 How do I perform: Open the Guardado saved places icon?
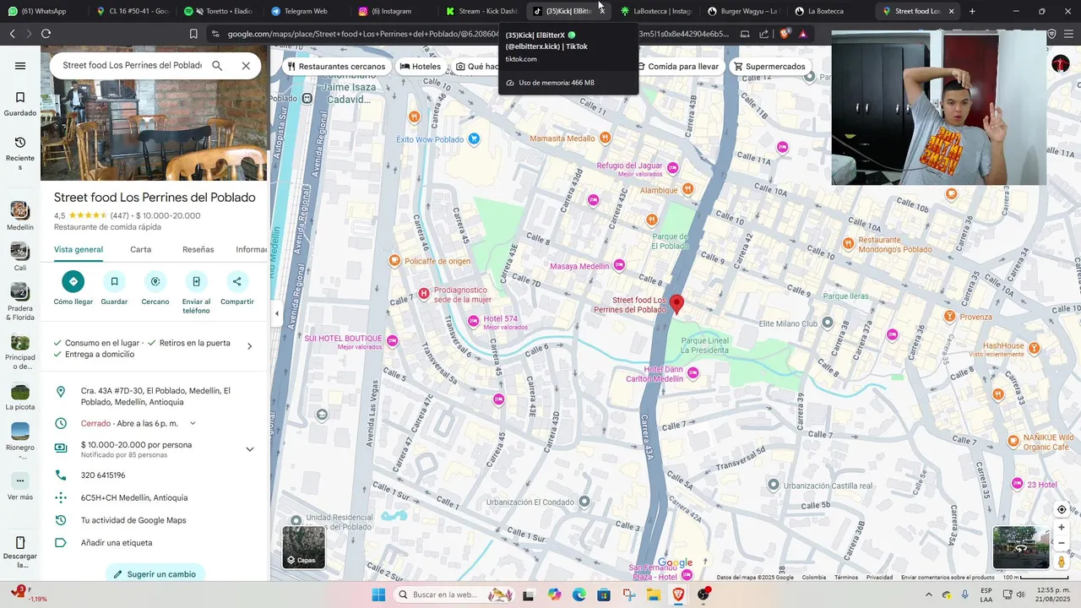coord(20,97)
